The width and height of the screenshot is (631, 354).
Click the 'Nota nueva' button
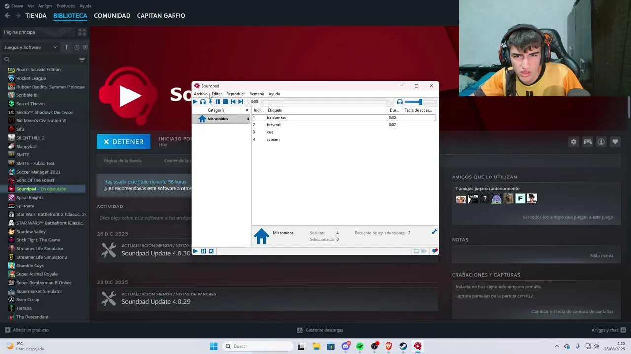point(601,256)
